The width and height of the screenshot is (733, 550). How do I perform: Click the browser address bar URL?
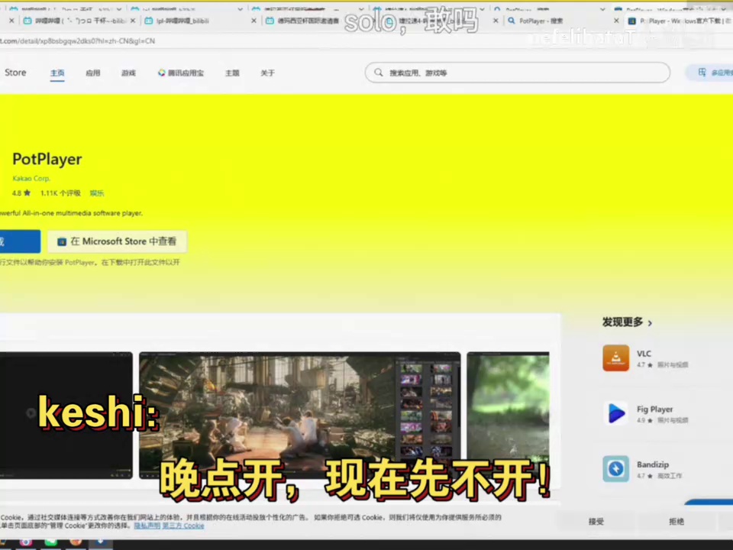click(78, 40)
